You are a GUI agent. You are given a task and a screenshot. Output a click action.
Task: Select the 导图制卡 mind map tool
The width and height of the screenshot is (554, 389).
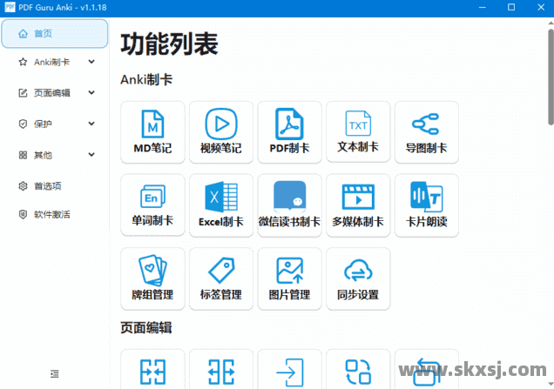click(x=426, y=132)
